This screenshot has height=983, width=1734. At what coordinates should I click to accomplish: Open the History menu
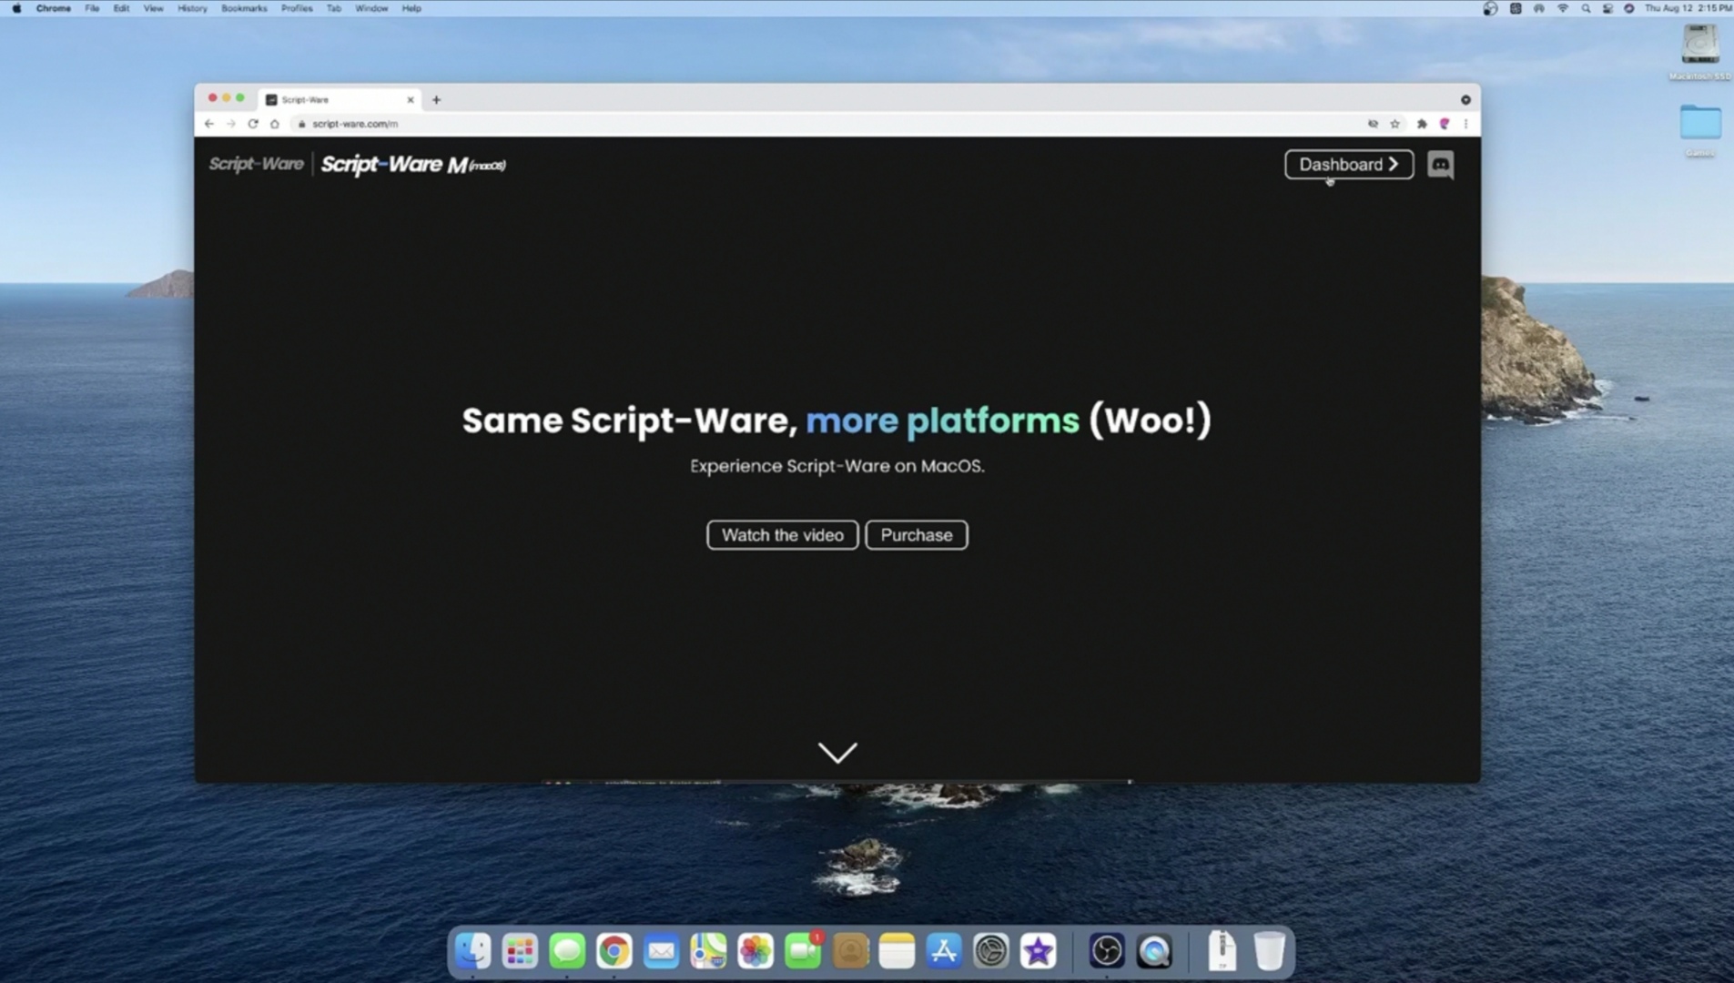[x=192, y=8]
